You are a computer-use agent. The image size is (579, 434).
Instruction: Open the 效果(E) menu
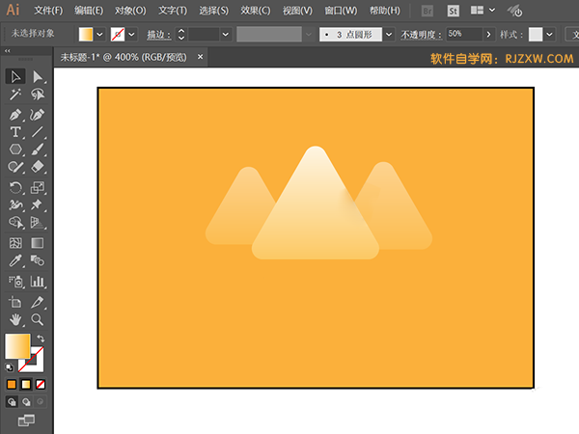click(256, 11)
